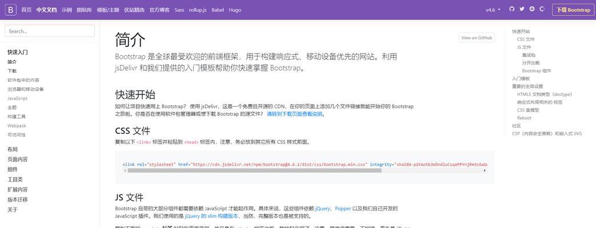Jump to JS 文件 in right TOC
This screenshot has width=596, height=228.
(x=524, y=47)
